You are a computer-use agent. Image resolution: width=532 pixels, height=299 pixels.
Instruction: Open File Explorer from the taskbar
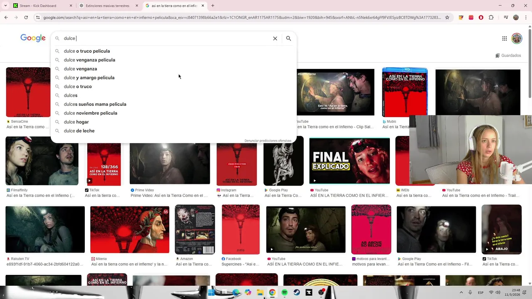(260, 292)
